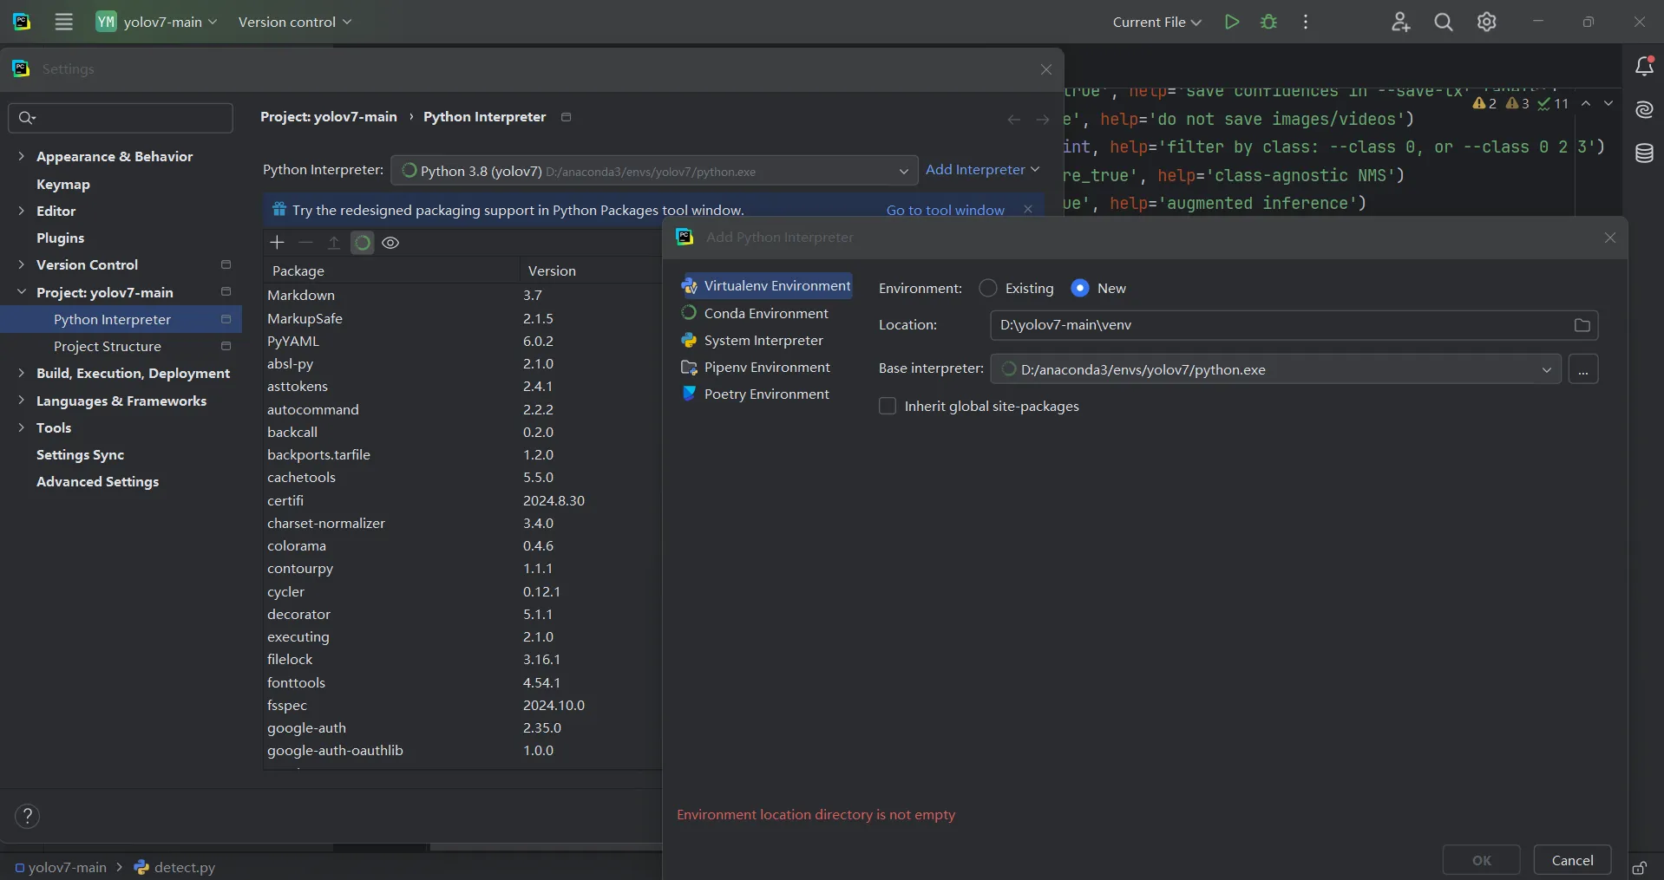
Task: Click the folder icon in Location field
Action: [1582, 325]
